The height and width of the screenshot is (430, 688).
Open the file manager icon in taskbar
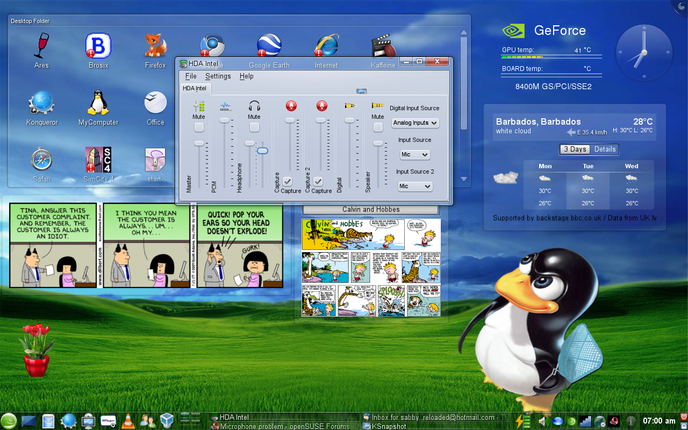(49, 420)
